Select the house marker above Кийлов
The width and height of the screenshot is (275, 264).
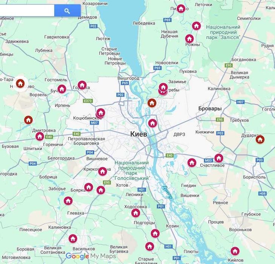pyautogui.click(x=235, y=251)
